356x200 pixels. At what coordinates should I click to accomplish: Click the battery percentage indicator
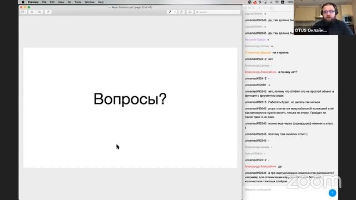290,2
